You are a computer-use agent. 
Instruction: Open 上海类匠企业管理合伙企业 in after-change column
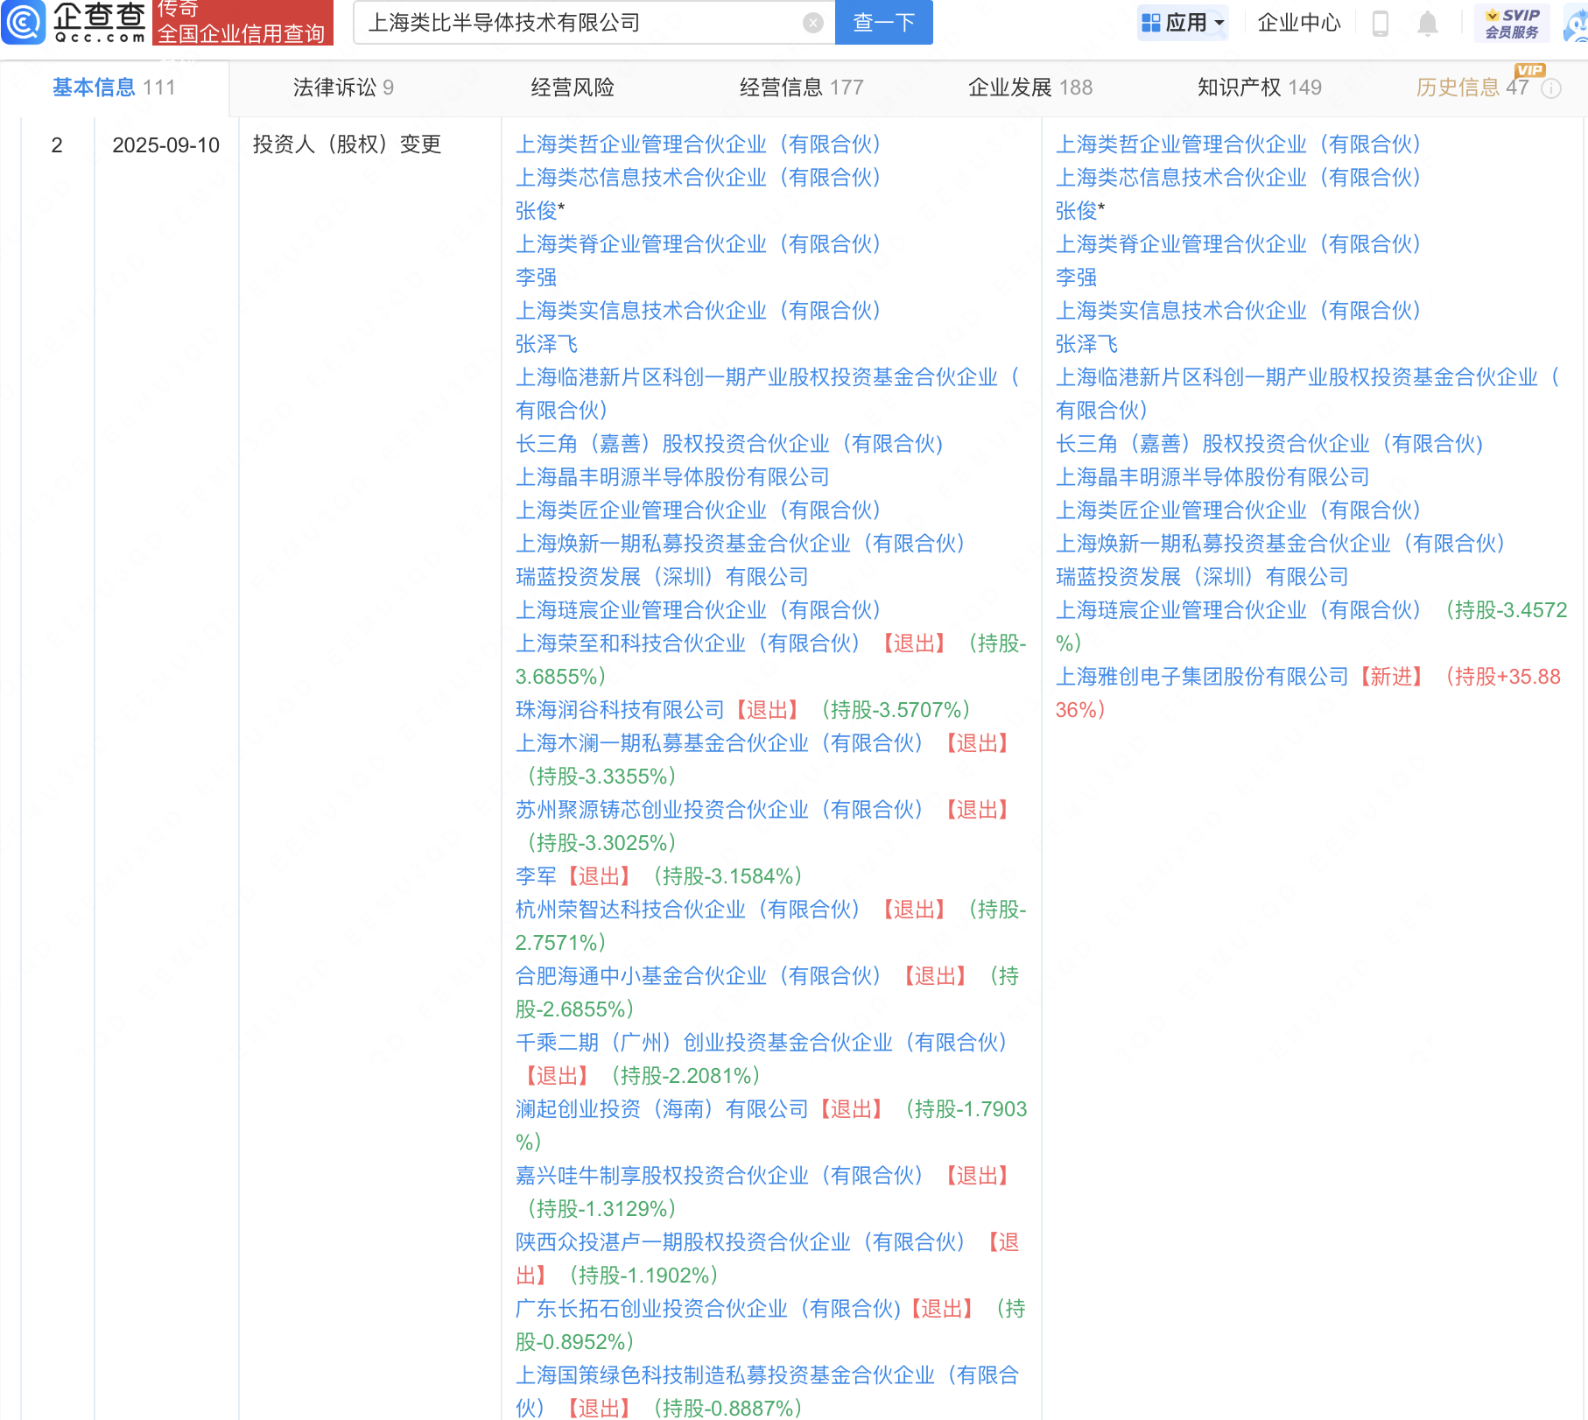tap(1238, 510)
